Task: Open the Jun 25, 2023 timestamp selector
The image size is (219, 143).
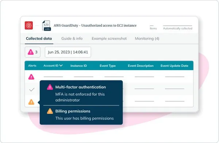Action: 68,52
